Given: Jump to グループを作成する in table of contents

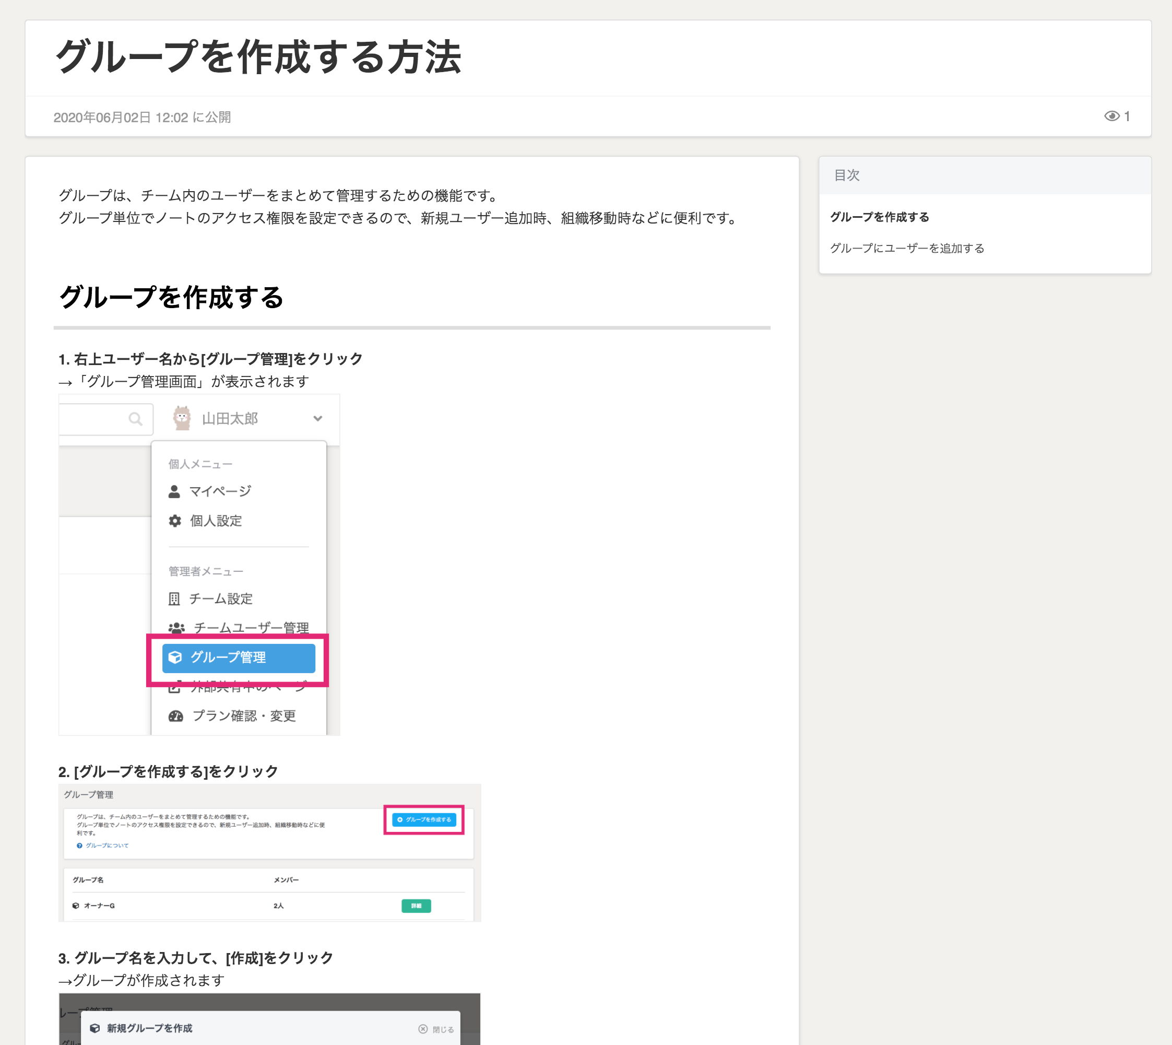Looking at the screenshot, I should pyautogui.click(x=879, y=217).
